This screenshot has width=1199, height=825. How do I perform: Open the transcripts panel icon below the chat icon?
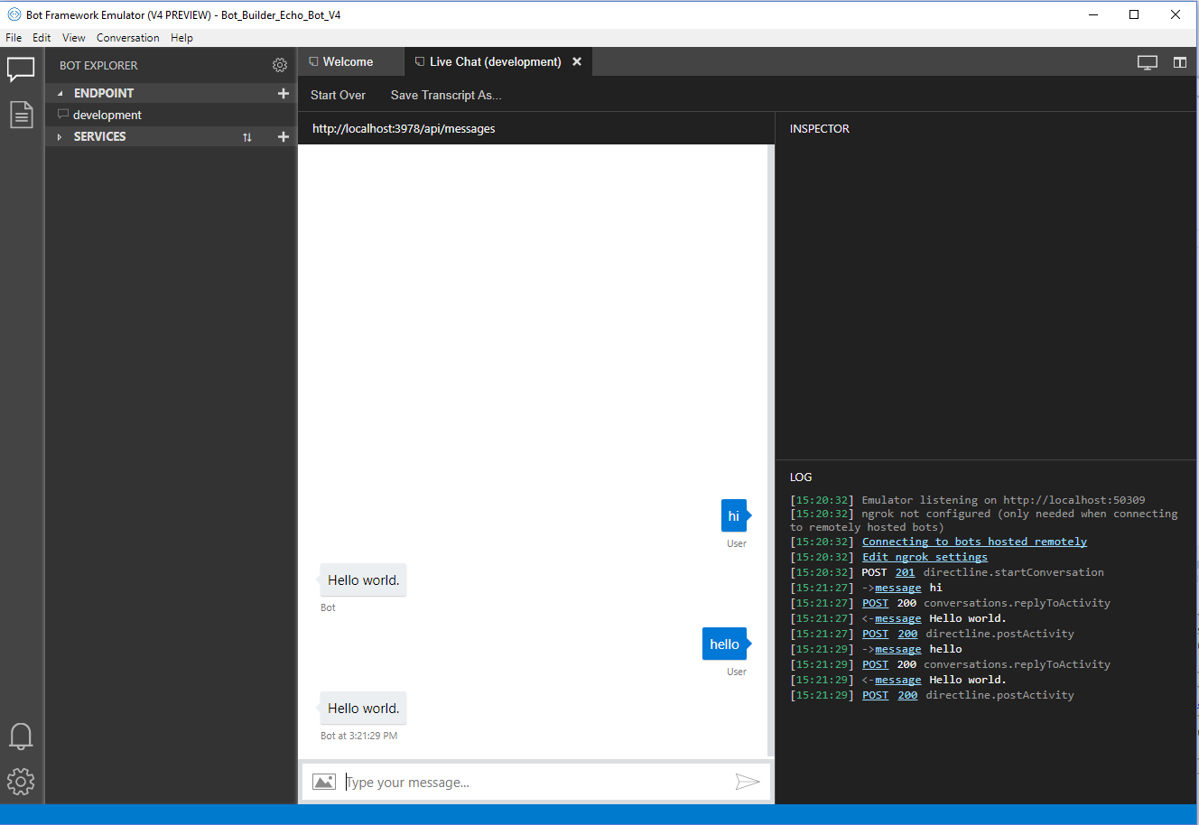tap(21, 115)
